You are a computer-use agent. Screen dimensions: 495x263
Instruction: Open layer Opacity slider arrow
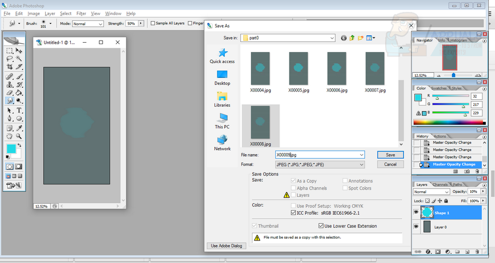click(483, 191)
